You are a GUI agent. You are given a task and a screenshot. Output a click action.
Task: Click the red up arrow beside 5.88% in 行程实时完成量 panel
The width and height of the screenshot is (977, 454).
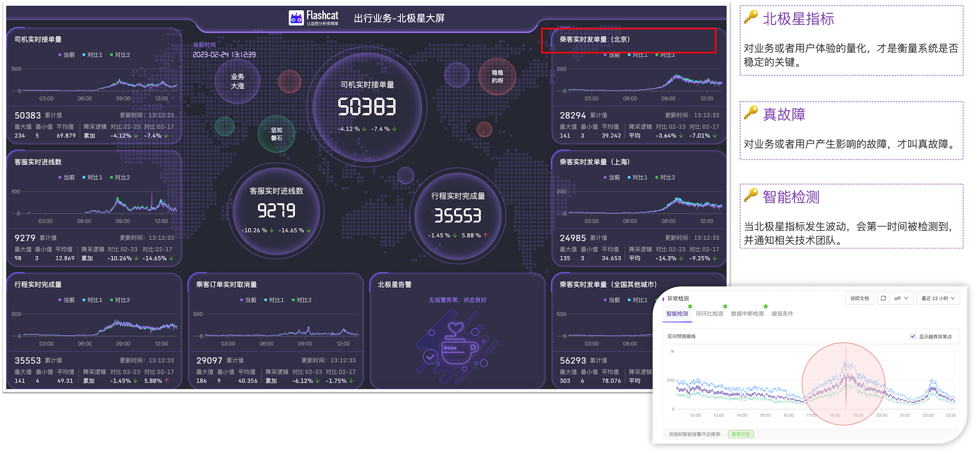166,381
